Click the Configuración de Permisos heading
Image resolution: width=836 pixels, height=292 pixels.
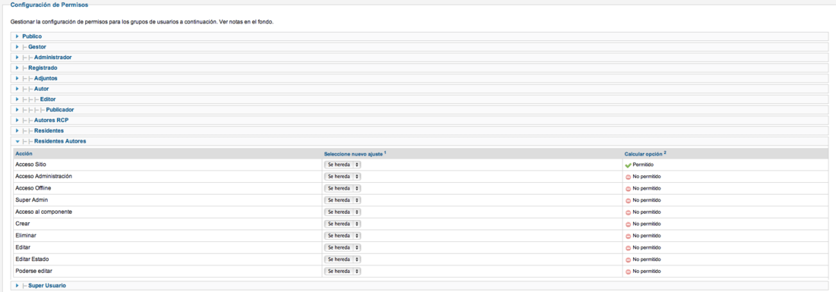[49, 5]
